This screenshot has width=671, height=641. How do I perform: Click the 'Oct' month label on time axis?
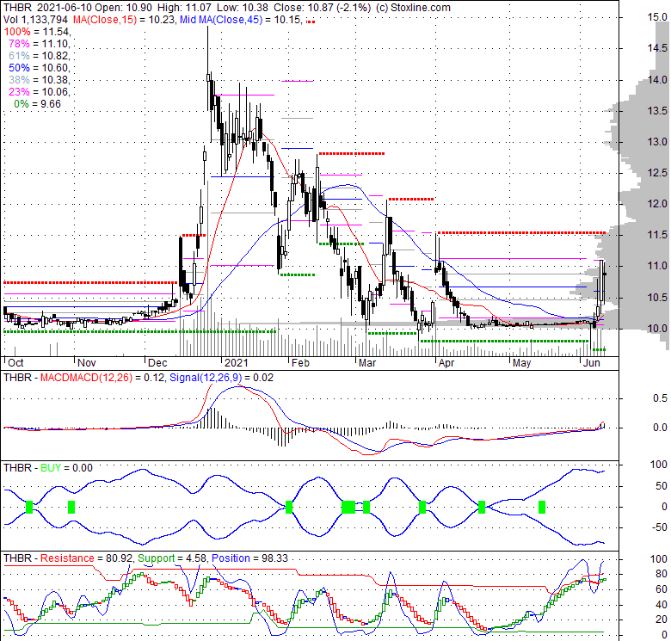pyautogui.click(x=15, y=363)
